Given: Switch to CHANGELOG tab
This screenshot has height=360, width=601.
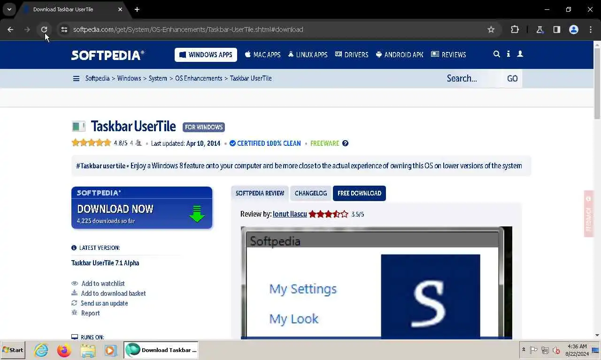Looking at the screenshot, I should [311, 193].
